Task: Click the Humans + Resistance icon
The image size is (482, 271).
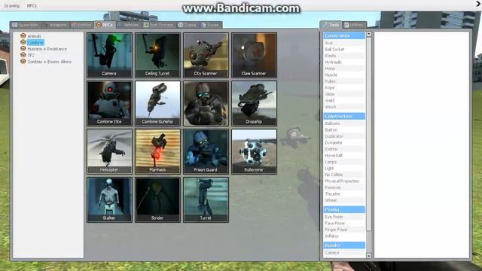Action: click(x=23, y=48)
